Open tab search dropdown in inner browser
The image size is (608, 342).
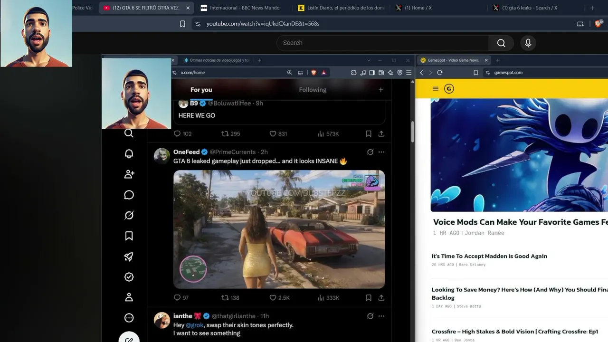point(369,60)
